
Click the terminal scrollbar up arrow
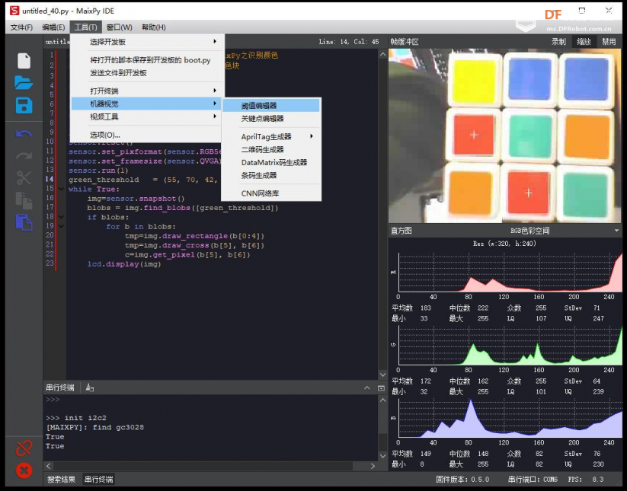pyautogui.click(x=382, y=400)
